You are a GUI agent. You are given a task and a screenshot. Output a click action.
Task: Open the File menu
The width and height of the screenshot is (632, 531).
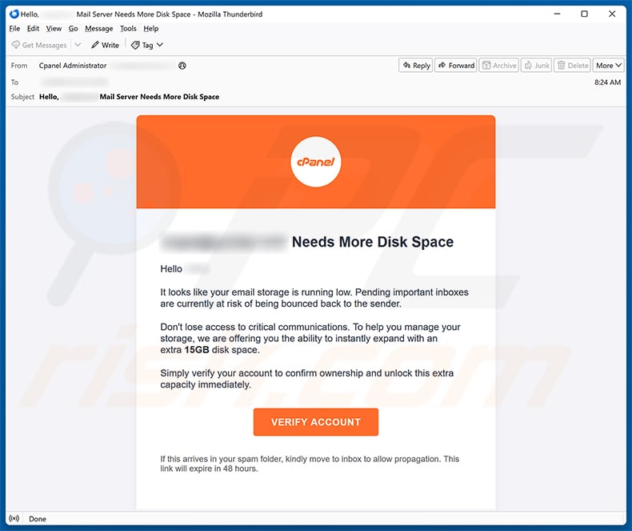tap(14, 29)
